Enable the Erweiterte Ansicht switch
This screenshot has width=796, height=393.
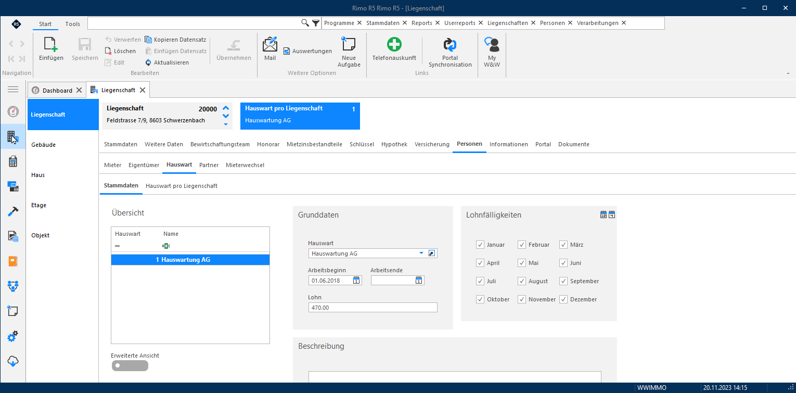point(130,365)
